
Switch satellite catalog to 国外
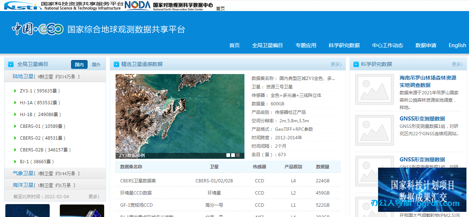point(97,64)
